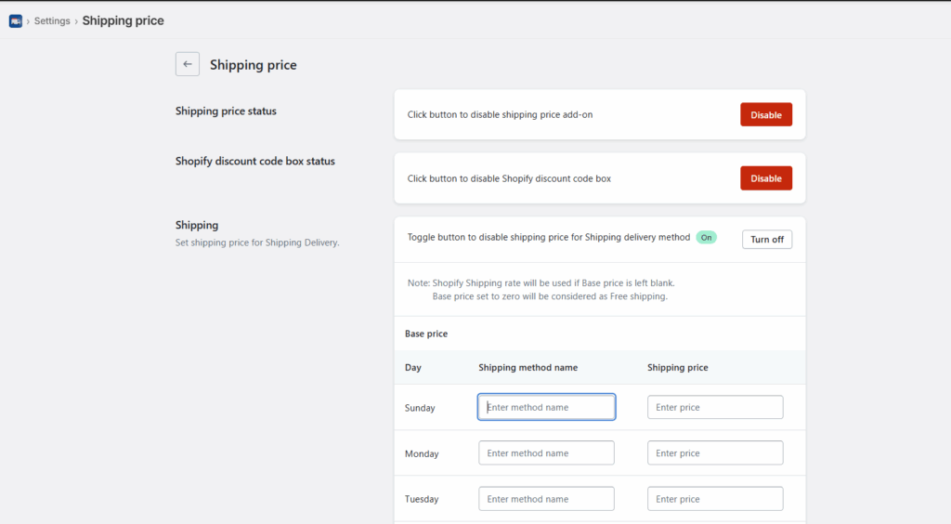951x524 pixels.
Task: Disable the shipping price add-on
Action: (765, 115)
